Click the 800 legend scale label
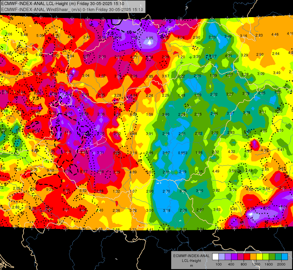Image resolution: width=293 pixels, height=270 pixels. pyautogui.click(x=244, y=264)
